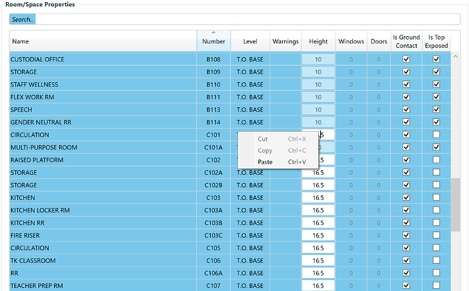Enable Is Top Exposed for KITCHEN row
The height and width of the screenshot is (291, 469).
click(x=436, y=198)
